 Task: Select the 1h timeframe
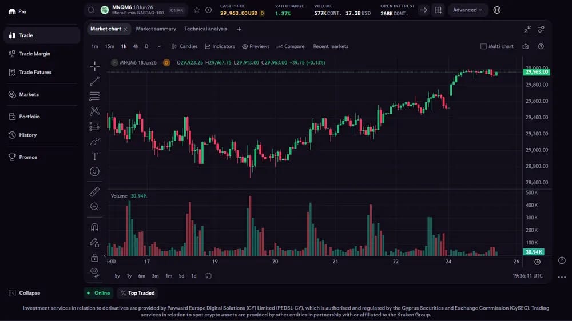(x=124, y=46)
